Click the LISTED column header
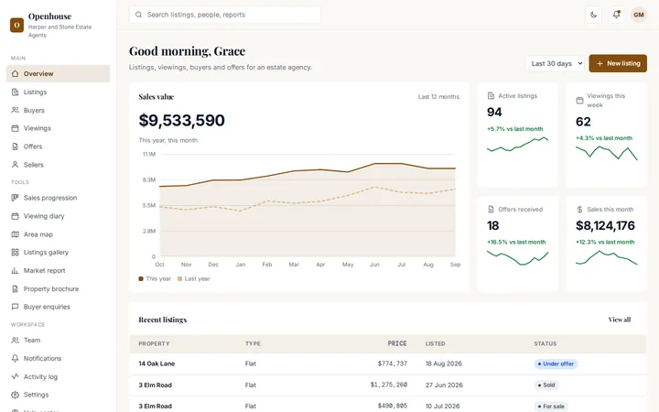659x412 pixels. click(435, 343)
